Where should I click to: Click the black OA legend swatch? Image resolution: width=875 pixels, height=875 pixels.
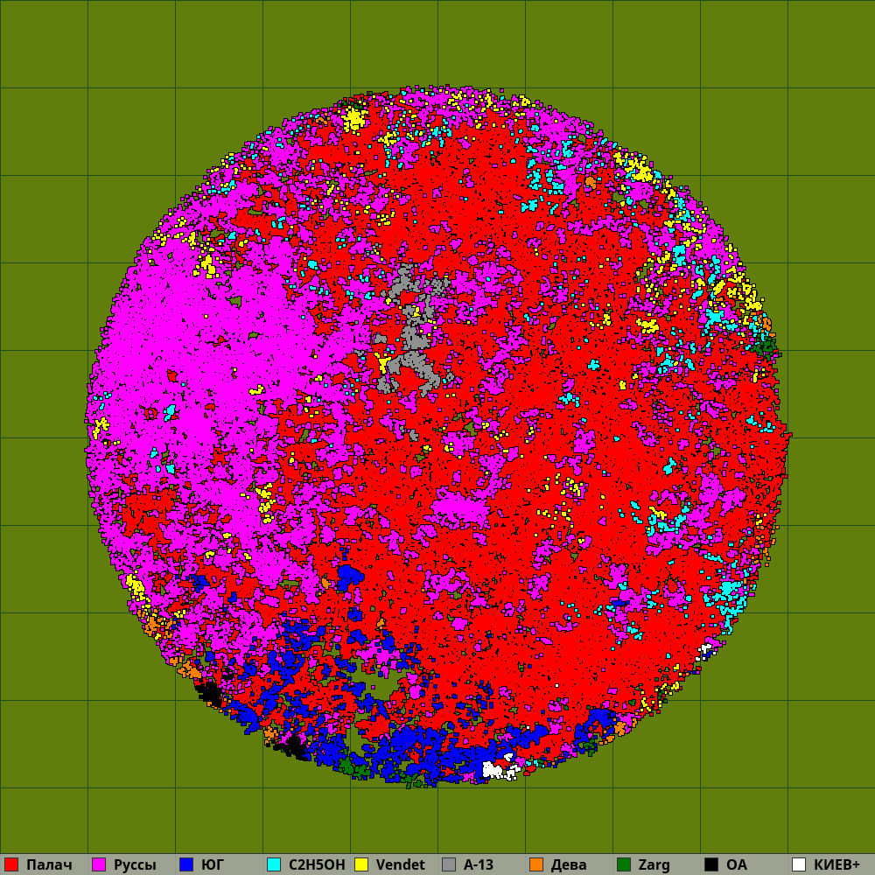[711, 864]
